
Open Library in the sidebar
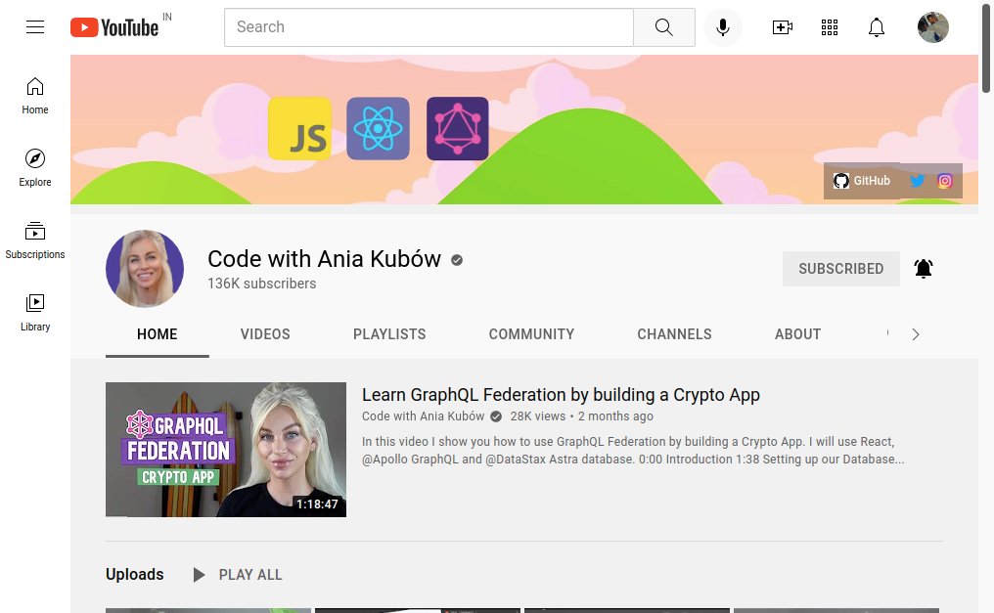click(x=35, y=312)
